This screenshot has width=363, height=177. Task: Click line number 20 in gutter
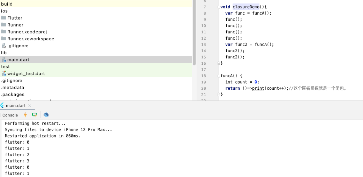pyautogui.click(x=204, y=88)
